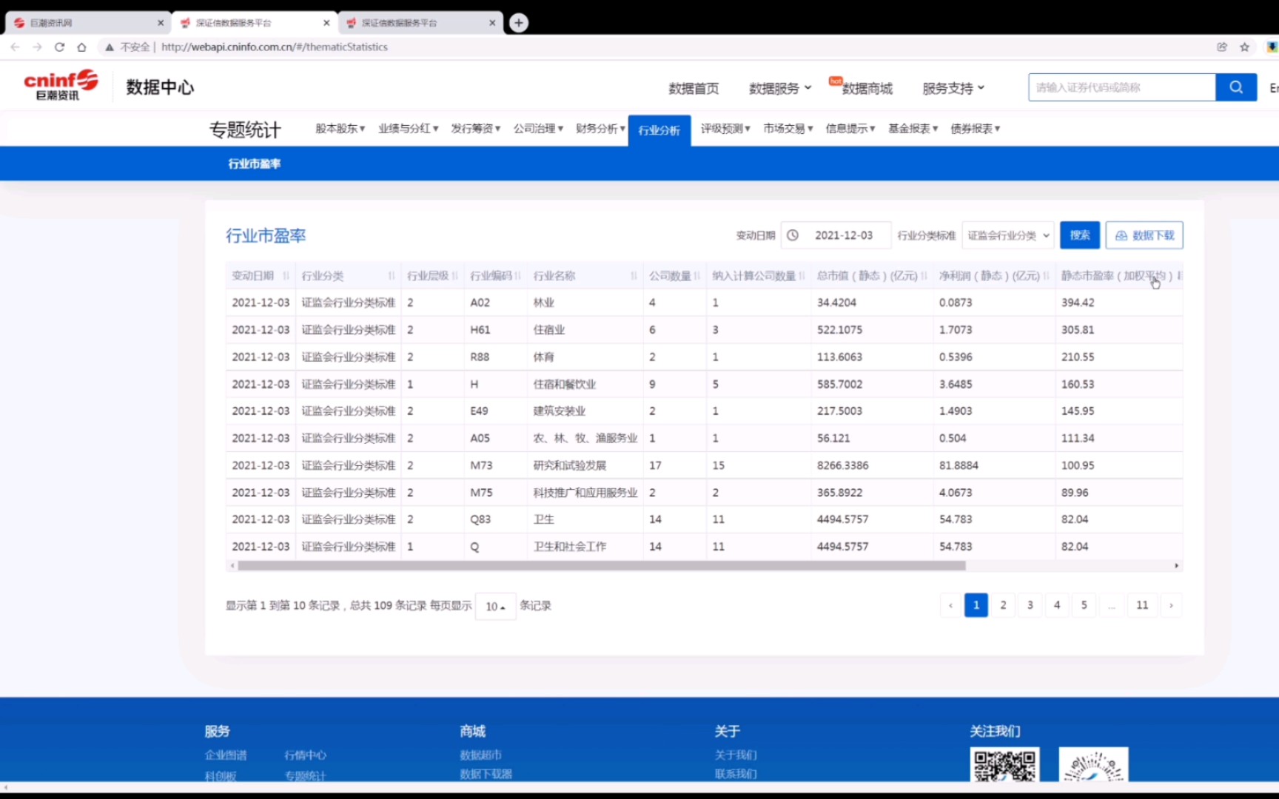Open 市场交易 dropdown
Screen dimensions: 1279x799
(788, 129)
